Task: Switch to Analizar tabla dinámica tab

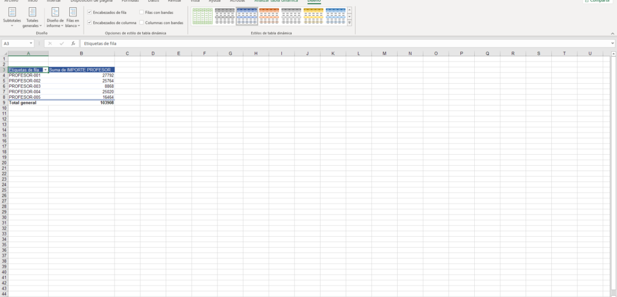Action: [276, 1]
